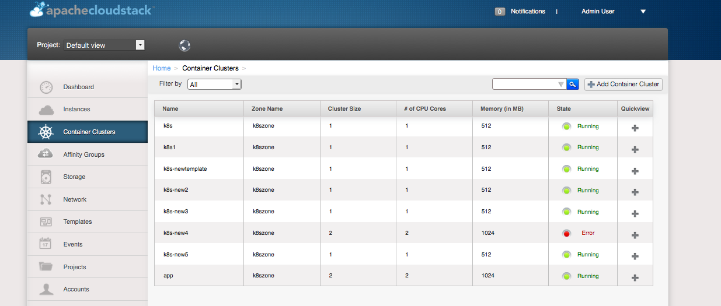This screenshot has height=306, width=721.
Task: Click the magnifier search button
Action: point(573,84)
